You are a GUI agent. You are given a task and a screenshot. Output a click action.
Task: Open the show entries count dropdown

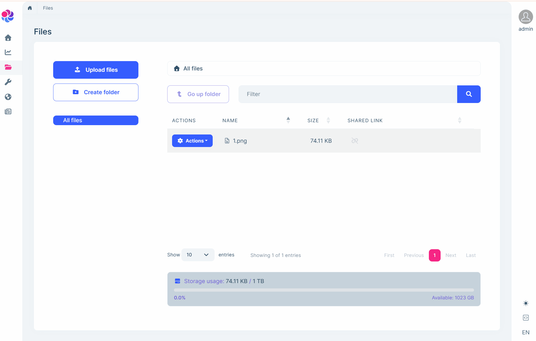tap(198, 255)
